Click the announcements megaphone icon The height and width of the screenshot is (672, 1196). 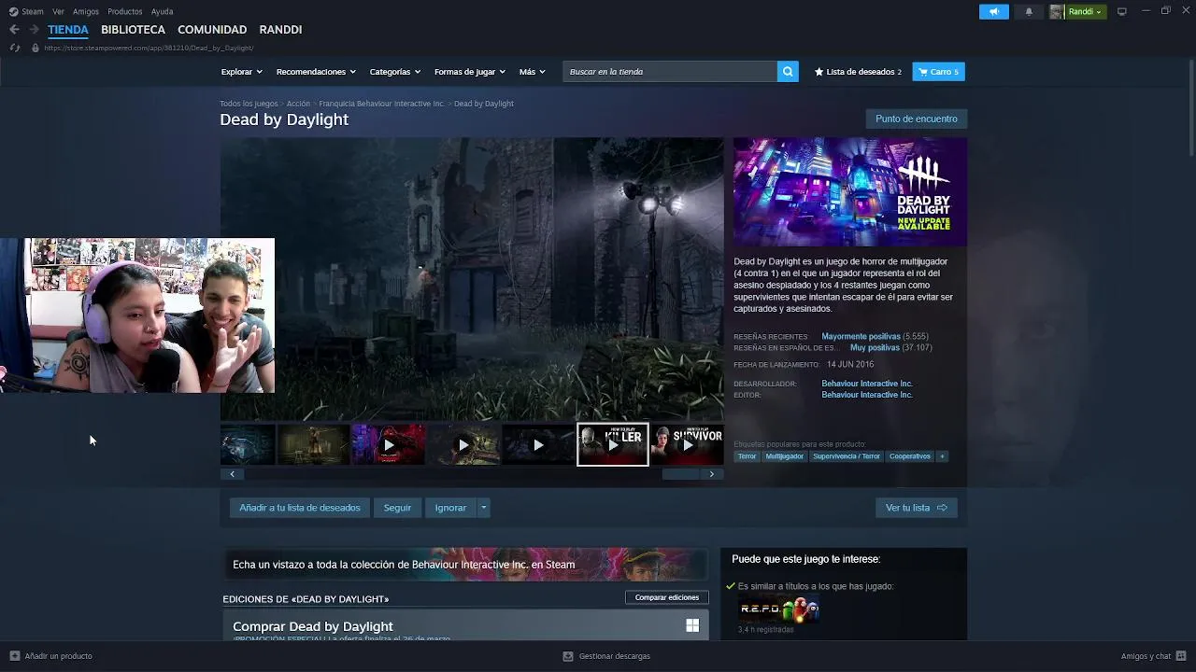coord(993,11)
